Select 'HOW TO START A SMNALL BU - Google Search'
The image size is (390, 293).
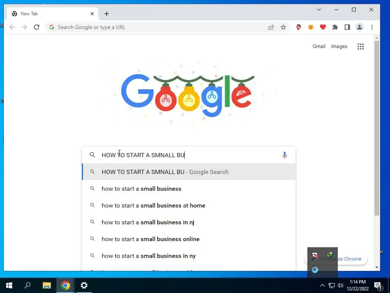tap(189, 172)
